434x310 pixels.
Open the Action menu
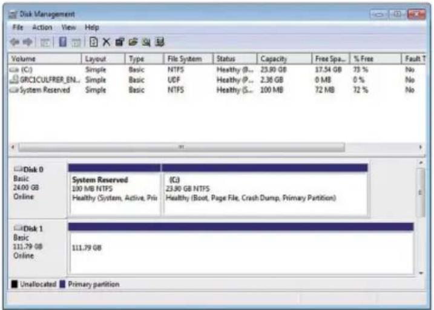click(42, 27)
